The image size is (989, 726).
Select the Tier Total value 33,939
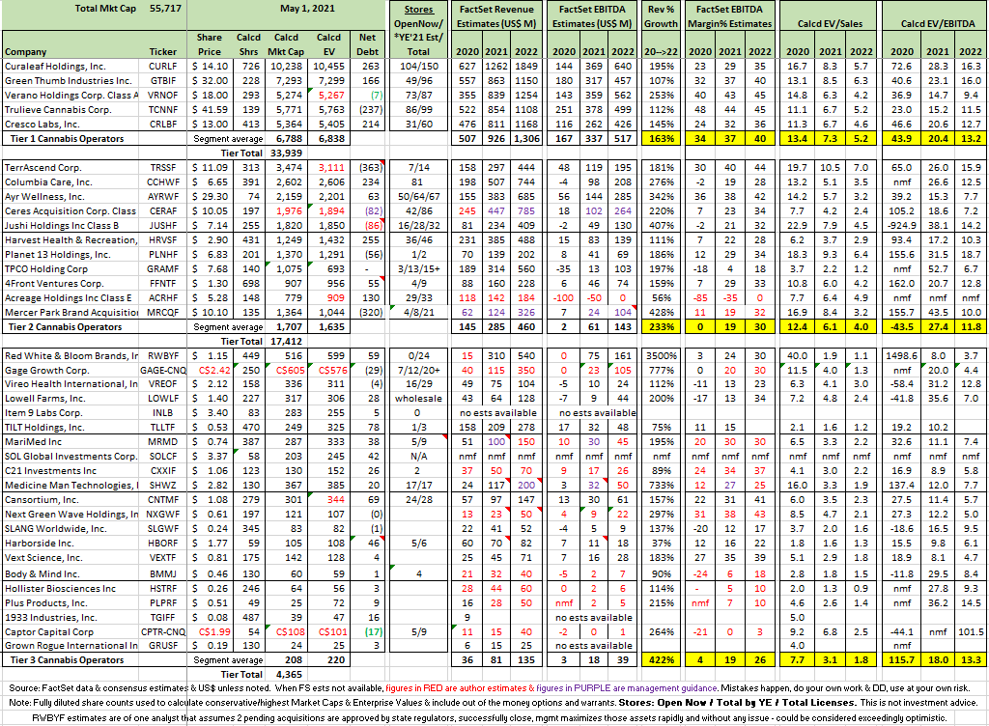coord(286,154)
